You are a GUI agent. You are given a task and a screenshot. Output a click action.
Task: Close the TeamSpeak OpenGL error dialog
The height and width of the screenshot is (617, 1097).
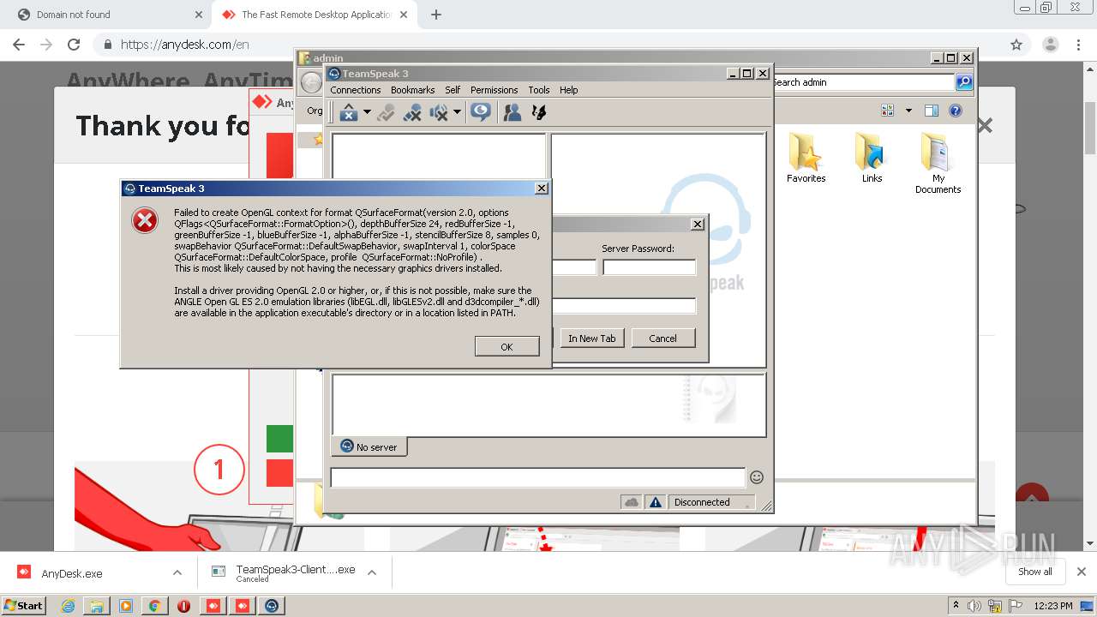coord(541,189)
